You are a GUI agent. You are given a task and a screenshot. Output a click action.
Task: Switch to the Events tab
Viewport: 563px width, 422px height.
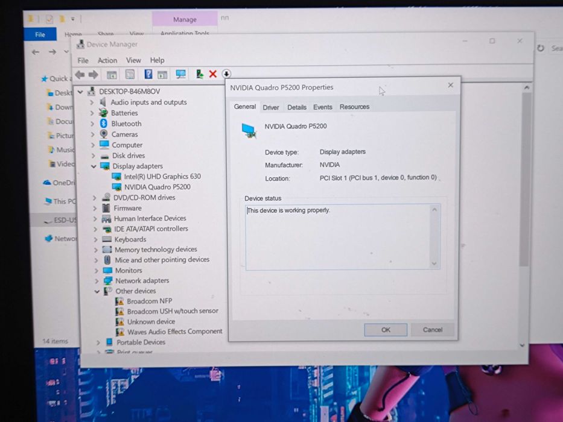322,107
